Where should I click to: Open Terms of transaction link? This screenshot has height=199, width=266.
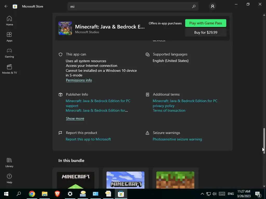(x=169, y=110)
